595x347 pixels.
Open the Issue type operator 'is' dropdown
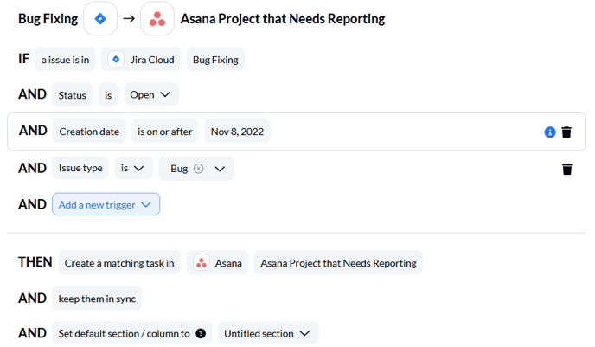coord(133,168)
